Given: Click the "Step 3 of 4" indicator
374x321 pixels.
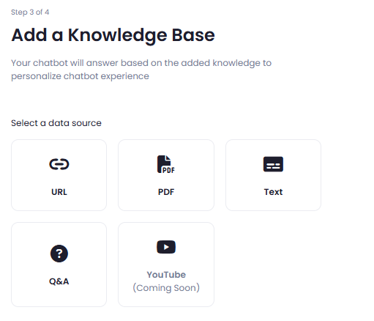Looking at the screenshot, I should pos(30,12).
